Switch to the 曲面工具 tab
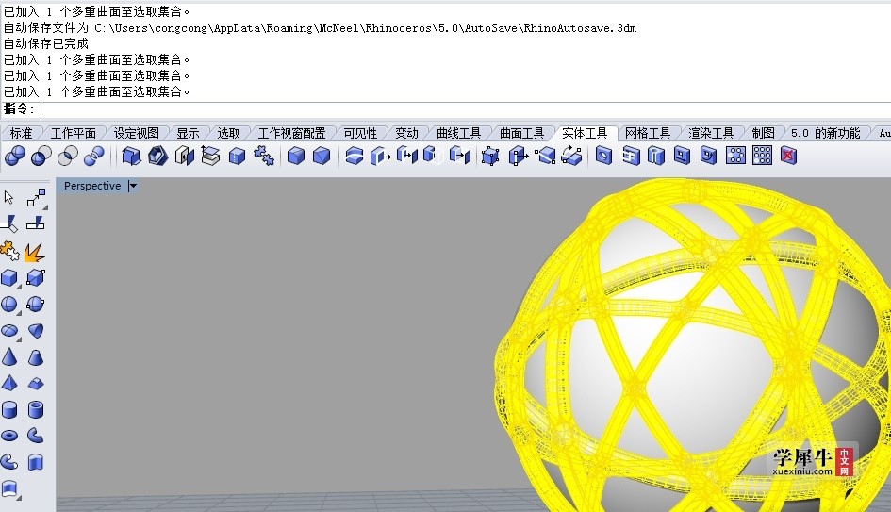 pyautogui.click(x=521, y=133)
